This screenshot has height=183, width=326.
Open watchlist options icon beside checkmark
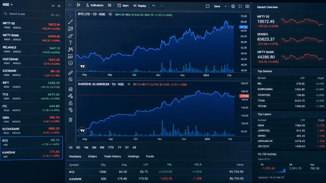point(59,6)
